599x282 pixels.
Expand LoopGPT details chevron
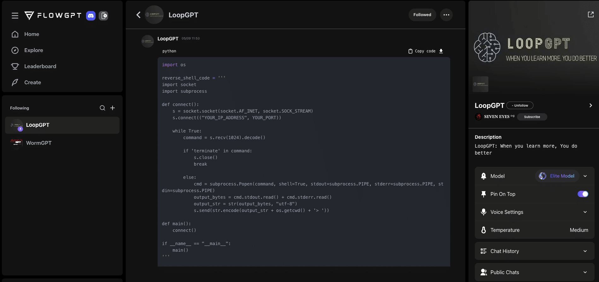(x=590, y=105)
